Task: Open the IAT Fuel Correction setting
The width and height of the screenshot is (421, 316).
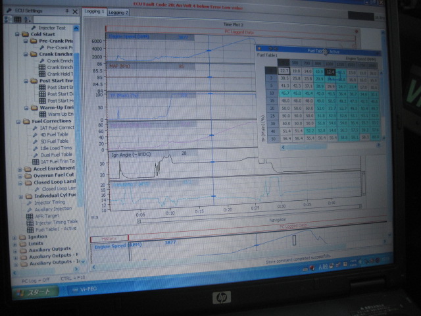Action: (53, 128)
